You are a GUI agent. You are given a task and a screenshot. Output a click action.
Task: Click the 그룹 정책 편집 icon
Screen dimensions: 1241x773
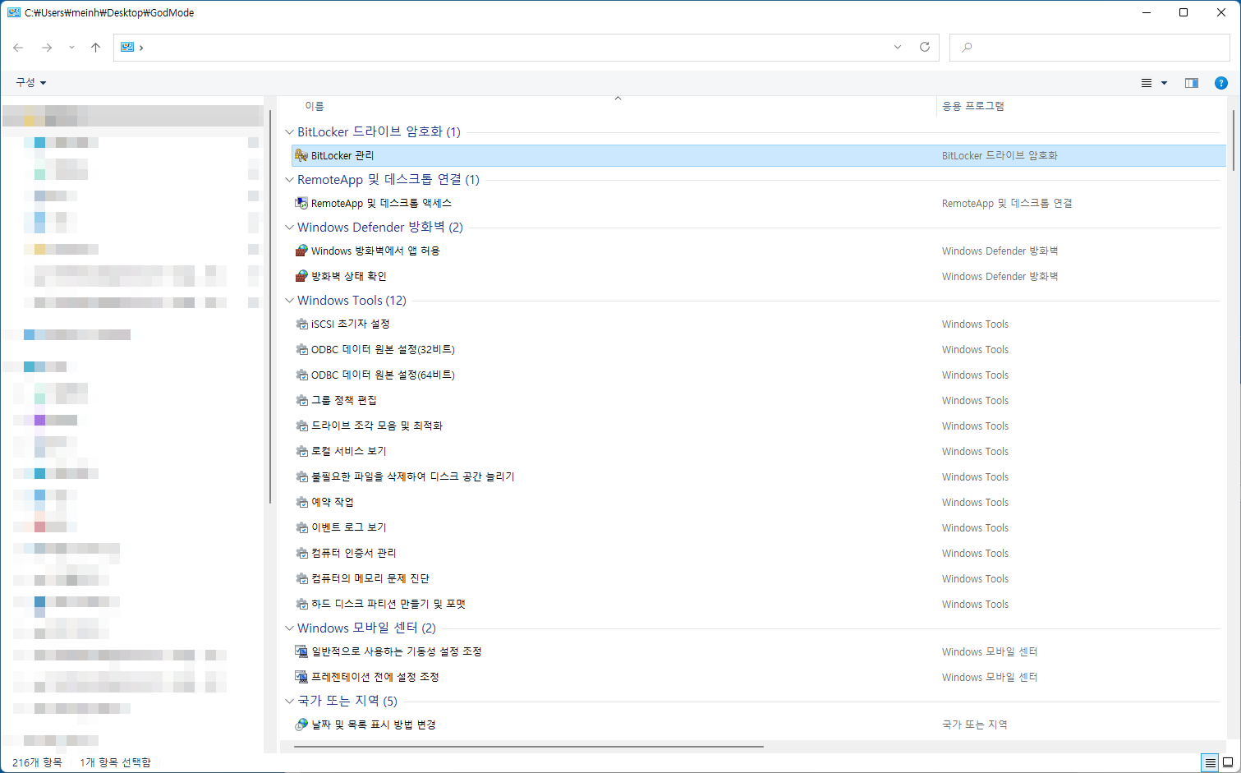(x=301, y=400)
